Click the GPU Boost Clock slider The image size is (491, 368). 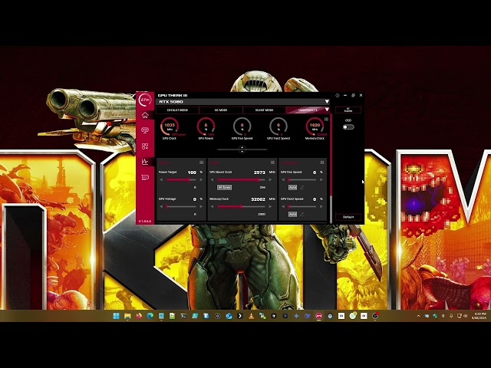[241, 180]
